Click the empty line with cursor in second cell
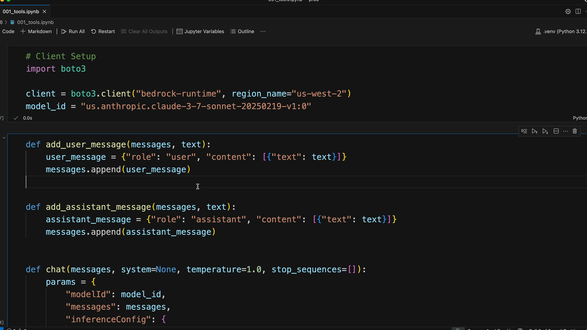The width and height of the screenshot is (587, 330). coord(306,182)
